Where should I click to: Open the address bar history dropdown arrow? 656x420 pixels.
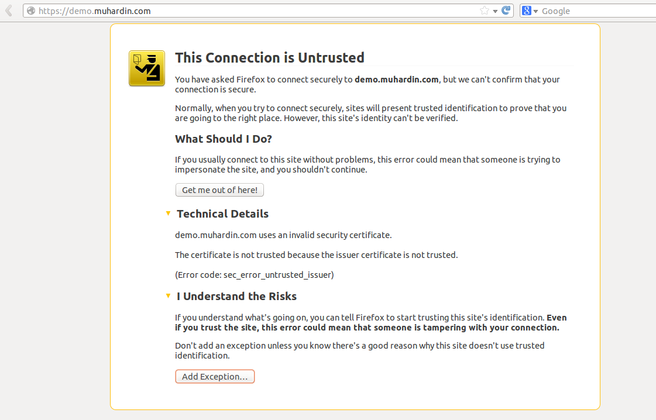click(x=495, y=11)
